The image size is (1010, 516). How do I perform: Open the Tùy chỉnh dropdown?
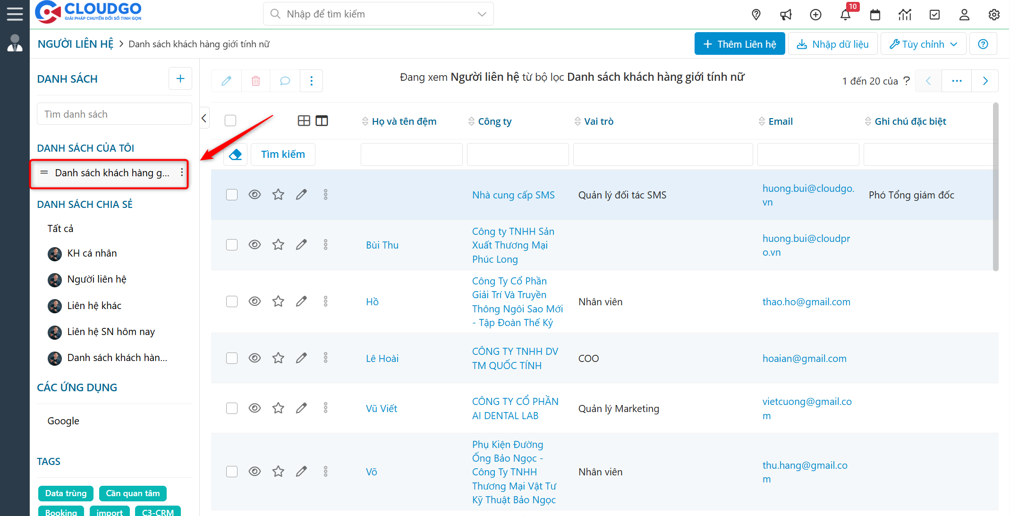pyautogui.click(x=923, y=44)
